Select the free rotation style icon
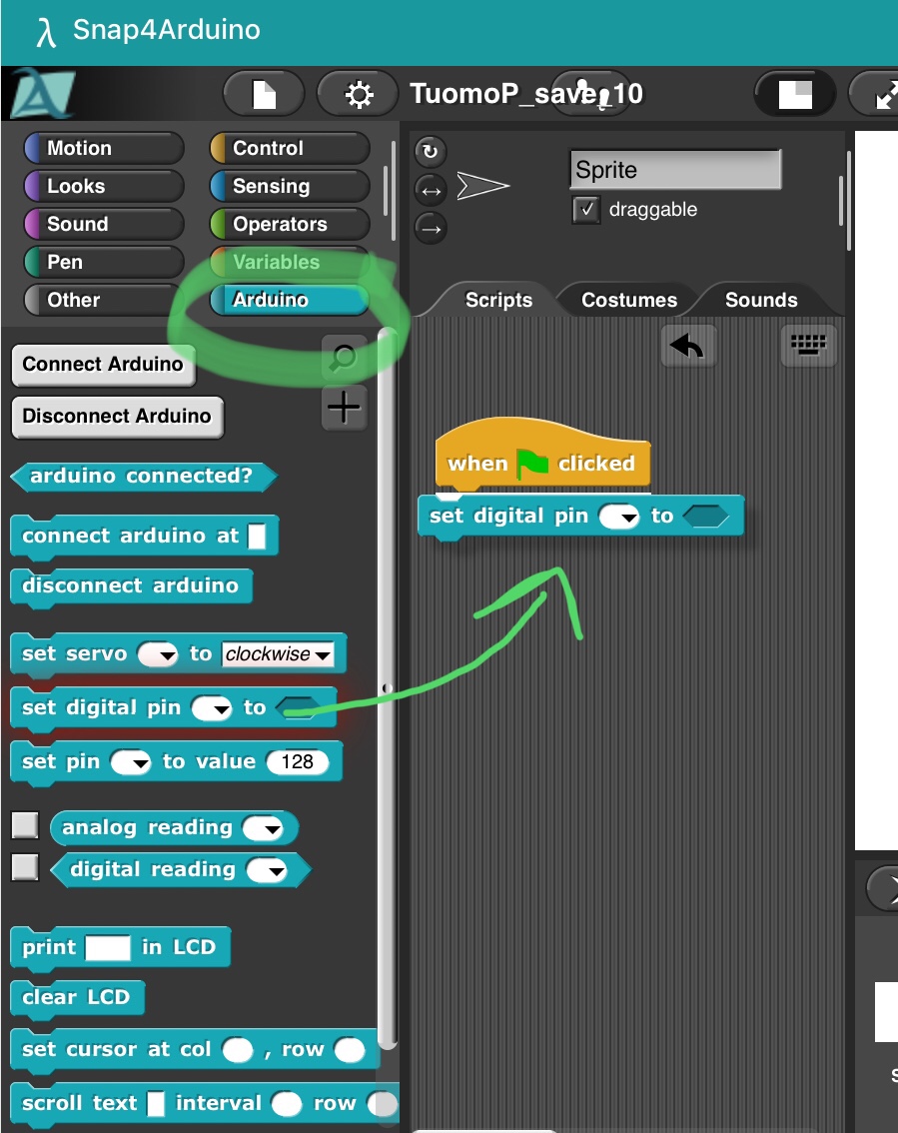 (430, 152)
